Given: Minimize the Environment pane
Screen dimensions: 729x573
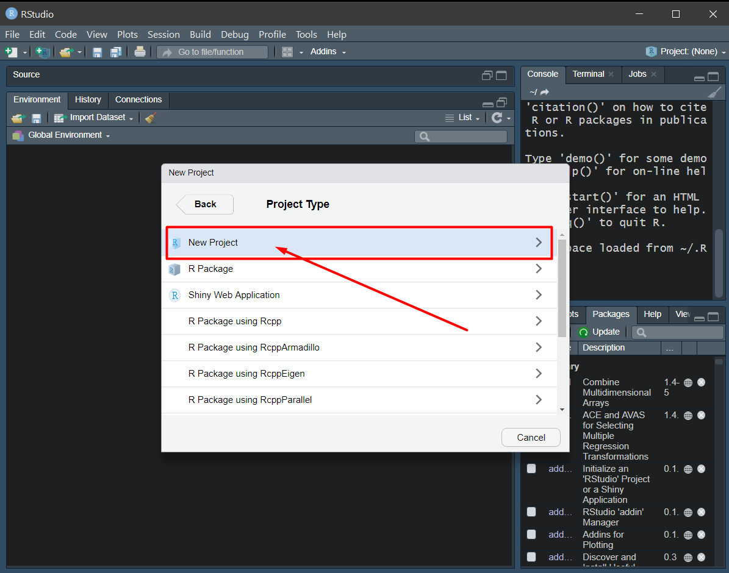Looking at the screenshot, I should coord(487,104).
